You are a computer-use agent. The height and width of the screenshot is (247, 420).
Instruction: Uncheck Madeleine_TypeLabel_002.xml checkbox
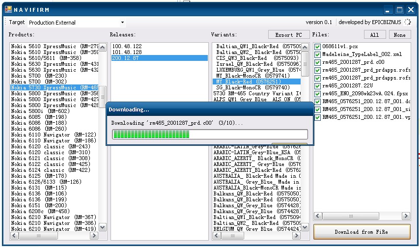coord(318,55)
